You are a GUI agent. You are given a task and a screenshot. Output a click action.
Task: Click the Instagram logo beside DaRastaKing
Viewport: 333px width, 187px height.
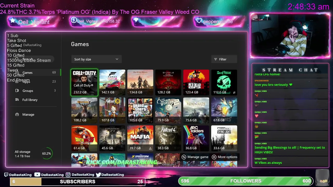pos(68,175)
